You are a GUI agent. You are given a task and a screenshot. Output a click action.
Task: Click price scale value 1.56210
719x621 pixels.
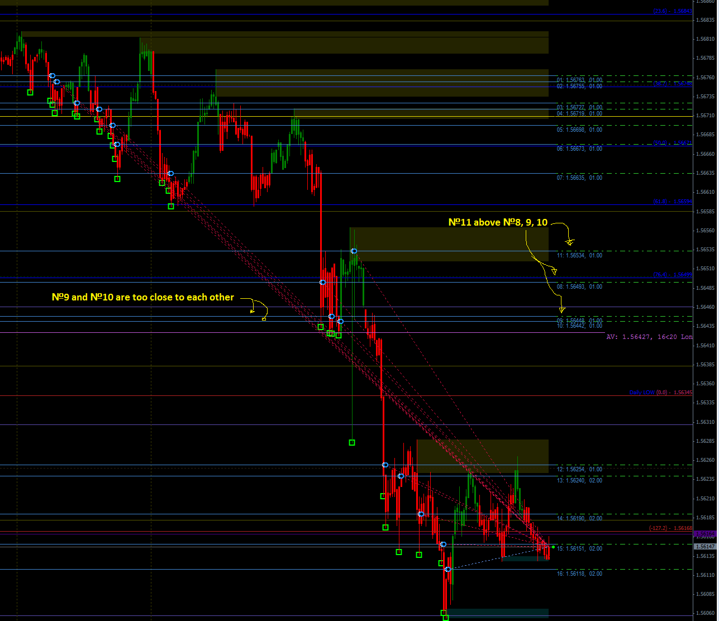tap(706, 499)
